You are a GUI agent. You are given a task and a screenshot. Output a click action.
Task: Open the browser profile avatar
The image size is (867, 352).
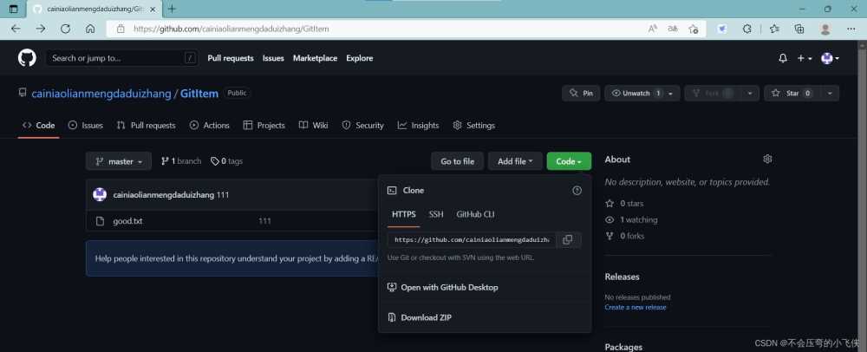point(825,29)
